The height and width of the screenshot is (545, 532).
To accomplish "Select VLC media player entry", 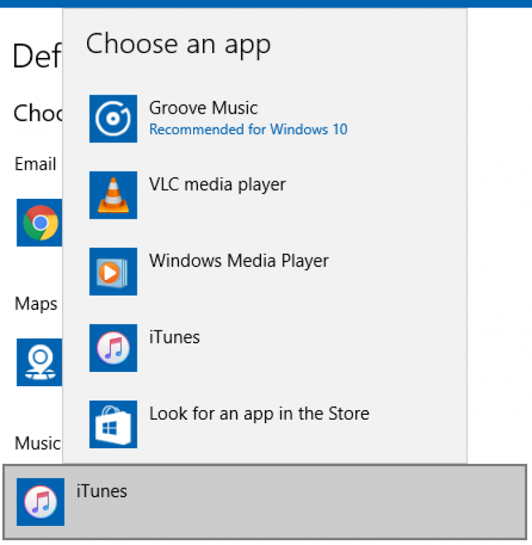I will [x=218, y=185].
